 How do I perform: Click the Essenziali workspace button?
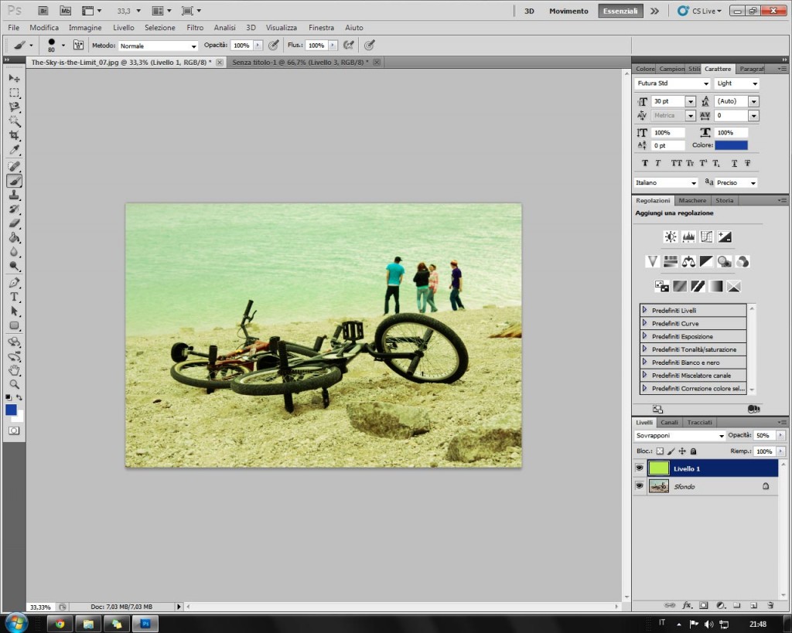(x=620, y=11)
